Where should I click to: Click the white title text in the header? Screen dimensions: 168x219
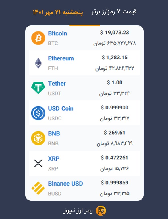(114, 12)
